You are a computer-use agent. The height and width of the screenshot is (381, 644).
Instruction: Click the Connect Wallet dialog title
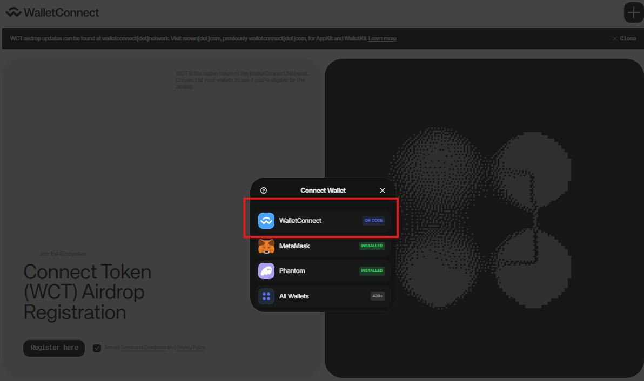(323, 190)
